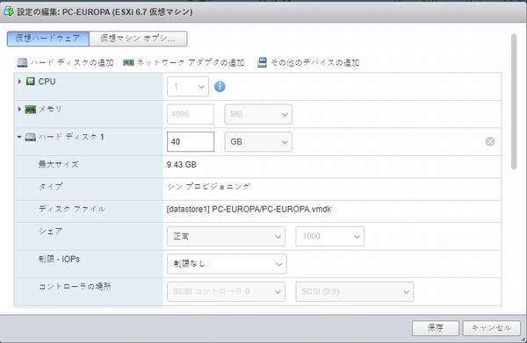The image size is (527, 343).
Task: Remove Hard Disk 1 with the X icon
Action: (x=490, y=141)
